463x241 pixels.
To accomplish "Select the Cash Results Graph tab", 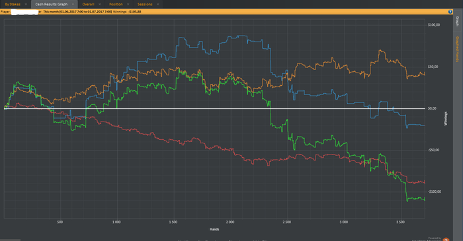I will coord(52,4).
